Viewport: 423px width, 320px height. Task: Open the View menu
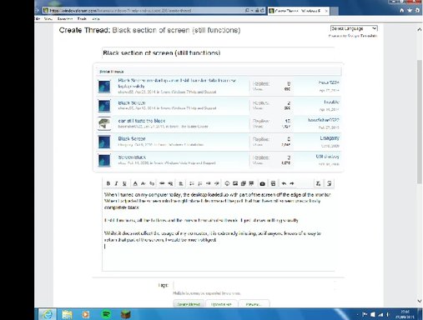(x=48, y=19)
